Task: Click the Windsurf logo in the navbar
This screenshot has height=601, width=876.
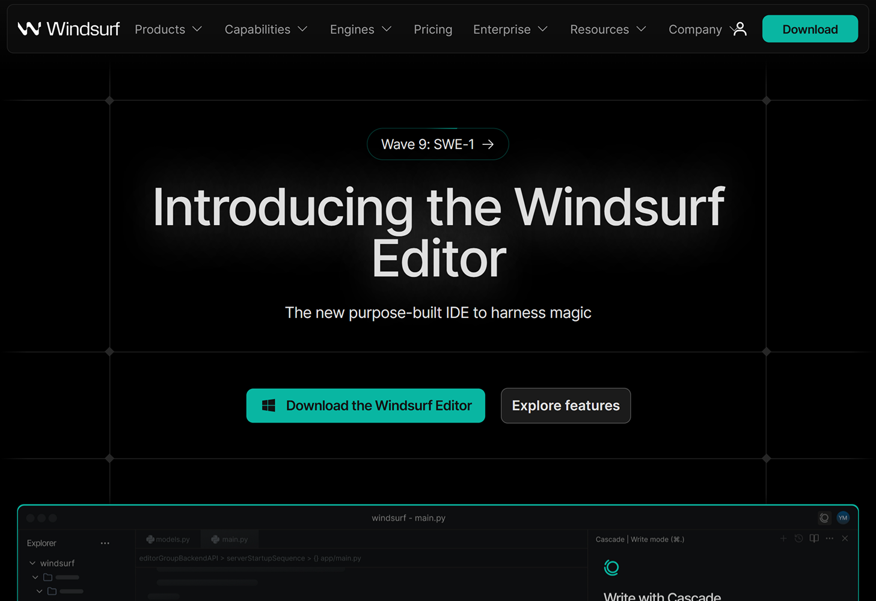Action: (x=69, y=29)
